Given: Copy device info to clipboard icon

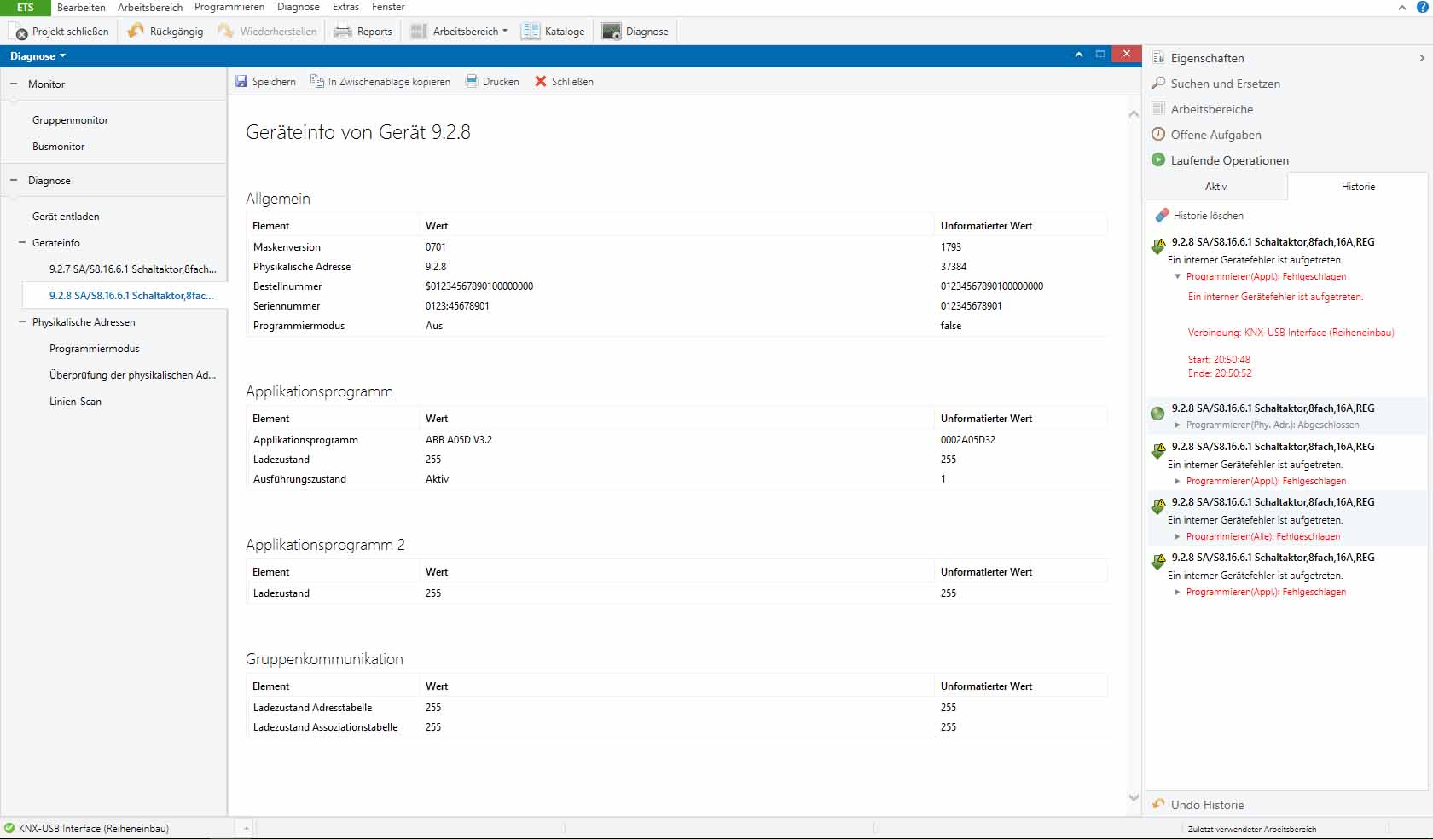Looking at the screenshot, I should pyautogui.click(x=317, y=82).
